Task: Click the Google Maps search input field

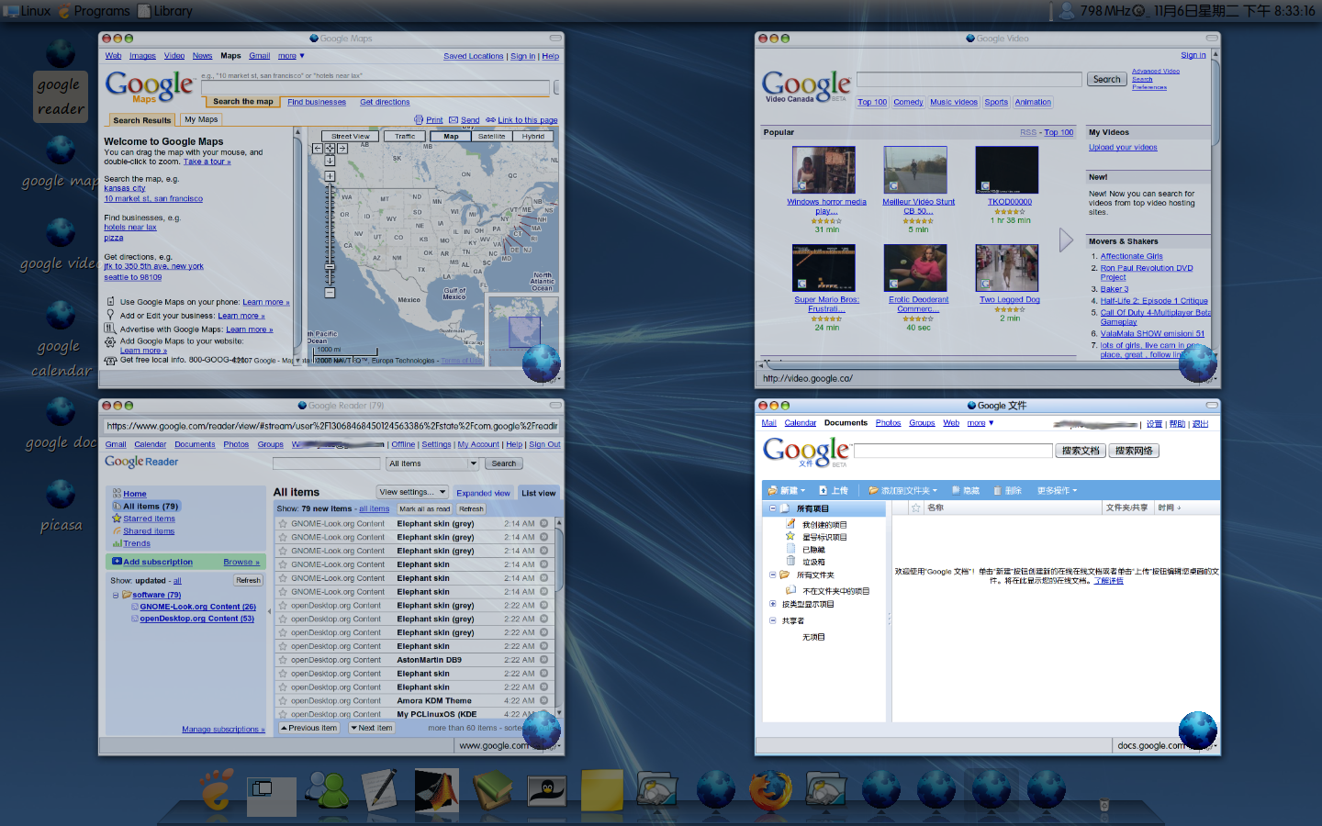Action: pos(375,88)
